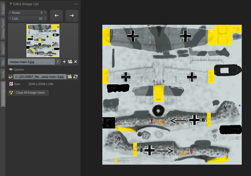Click the Size checker icon

11,84
